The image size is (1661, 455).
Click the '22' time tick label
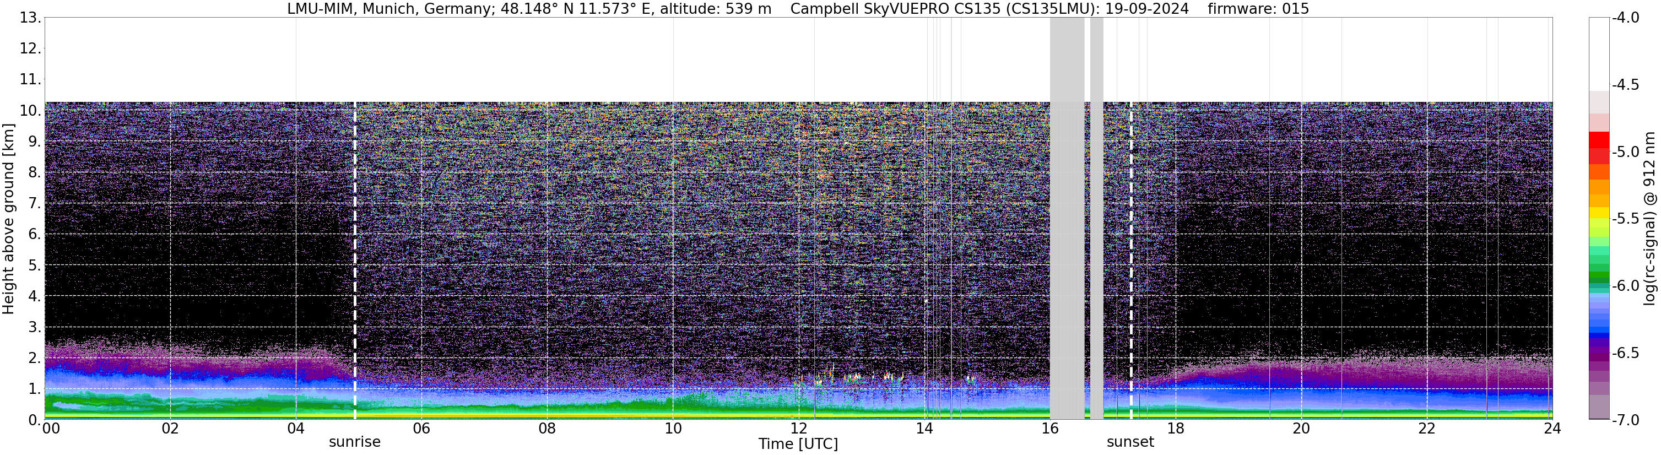(1427, 429)
